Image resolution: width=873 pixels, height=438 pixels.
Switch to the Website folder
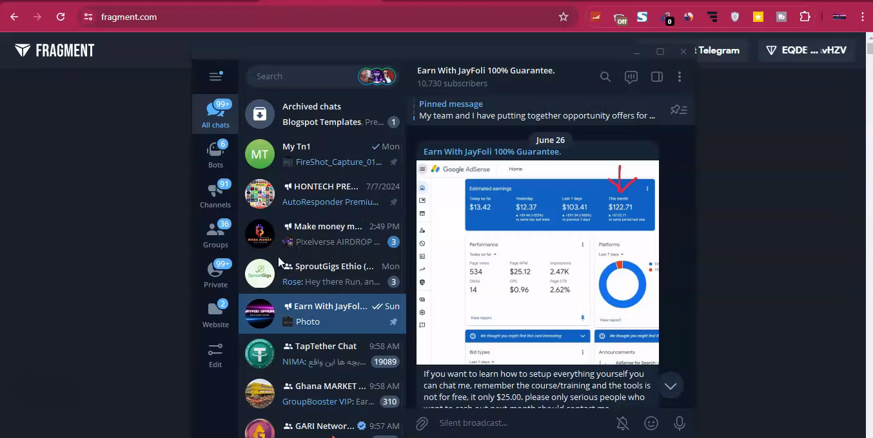(x=215, y=314)
